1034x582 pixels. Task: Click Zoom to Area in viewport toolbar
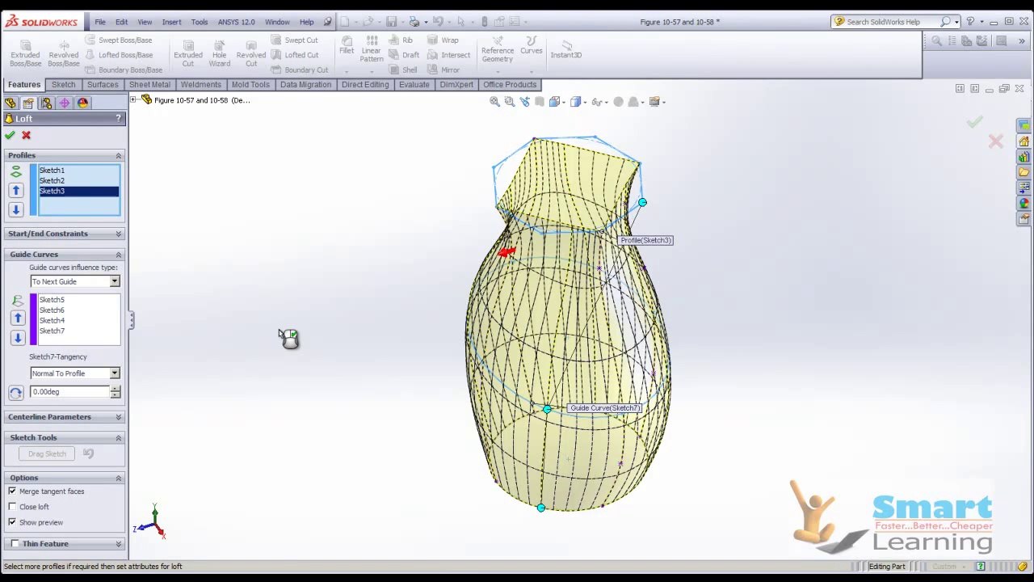(509, 102)
